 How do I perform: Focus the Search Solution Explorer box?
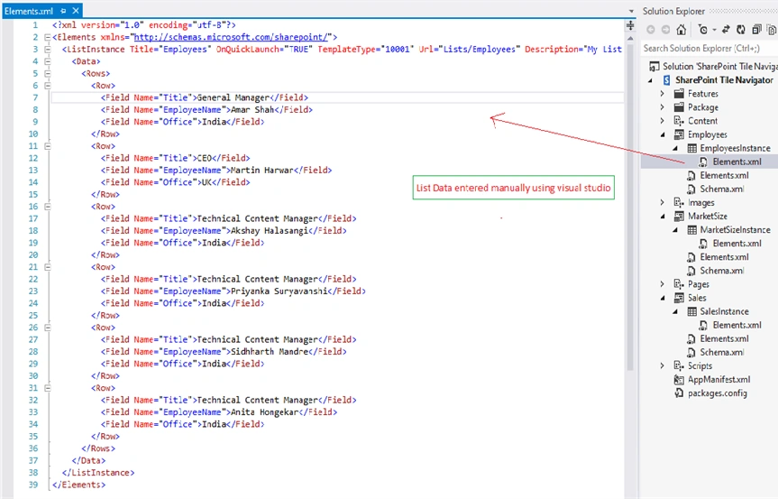(709, 48)
